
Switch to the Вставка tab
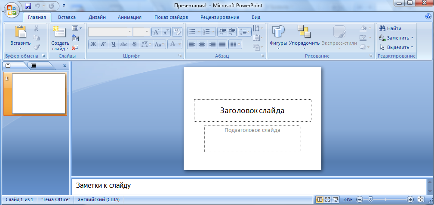[67, 17]
